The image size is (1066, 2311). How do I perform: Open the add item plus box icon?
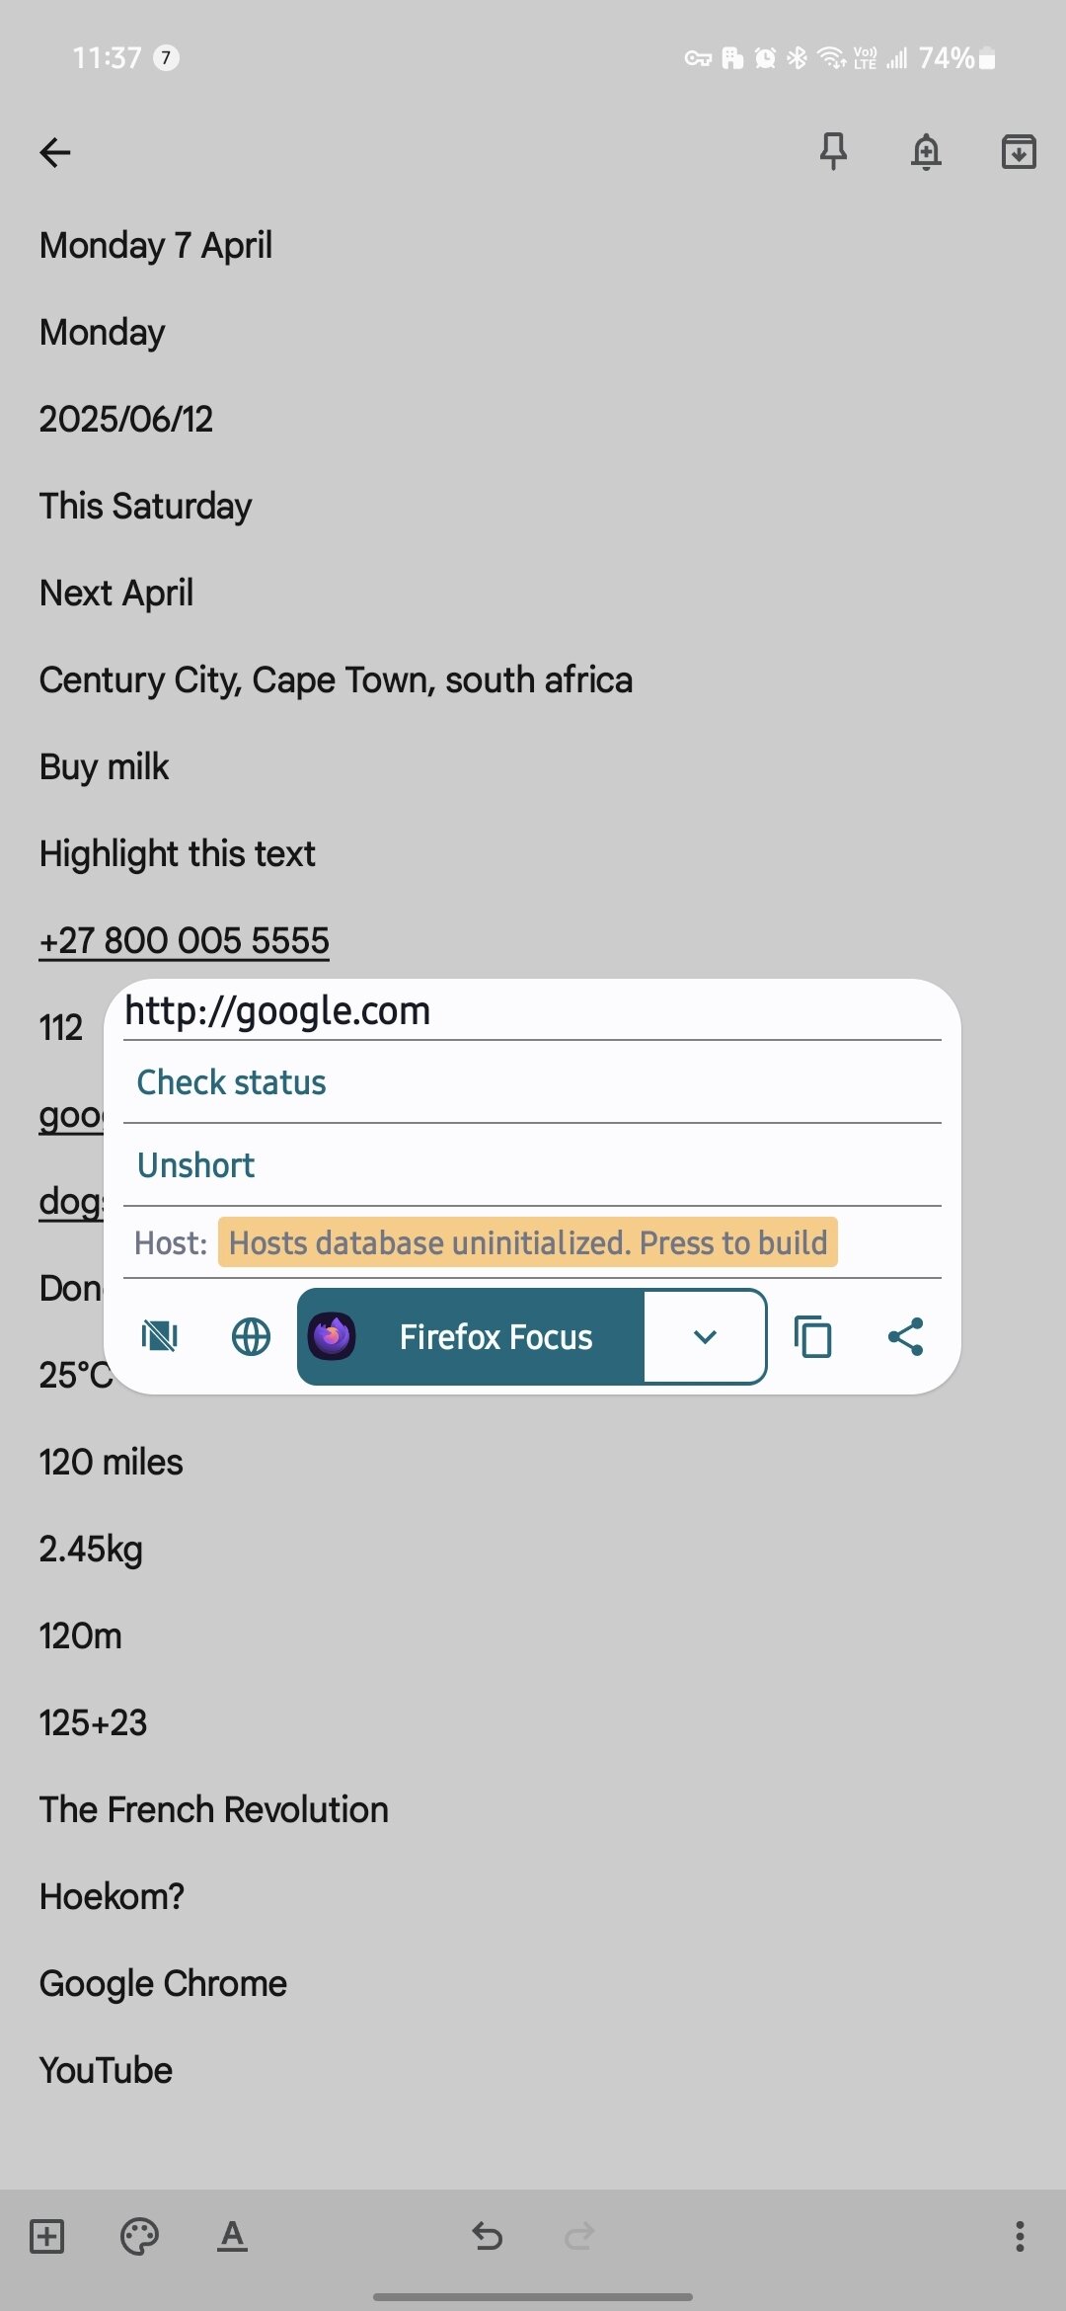pyautogui.click(x=47, y=2236)
